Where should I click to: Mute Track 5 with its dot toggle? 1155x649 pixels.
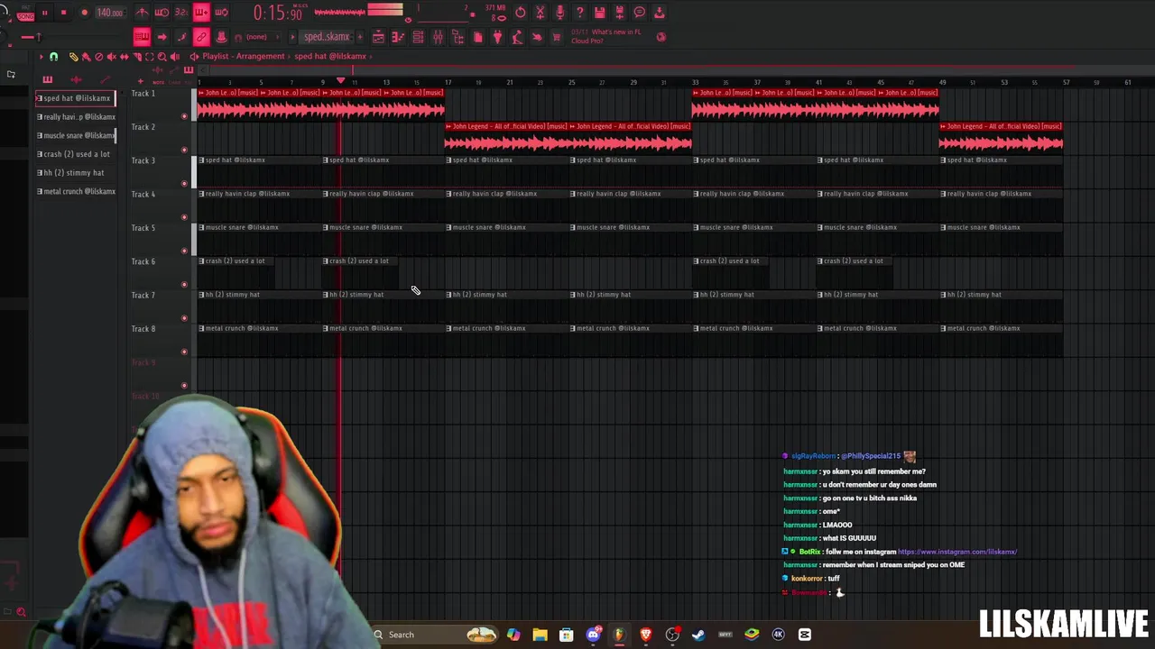coord(185,251)
